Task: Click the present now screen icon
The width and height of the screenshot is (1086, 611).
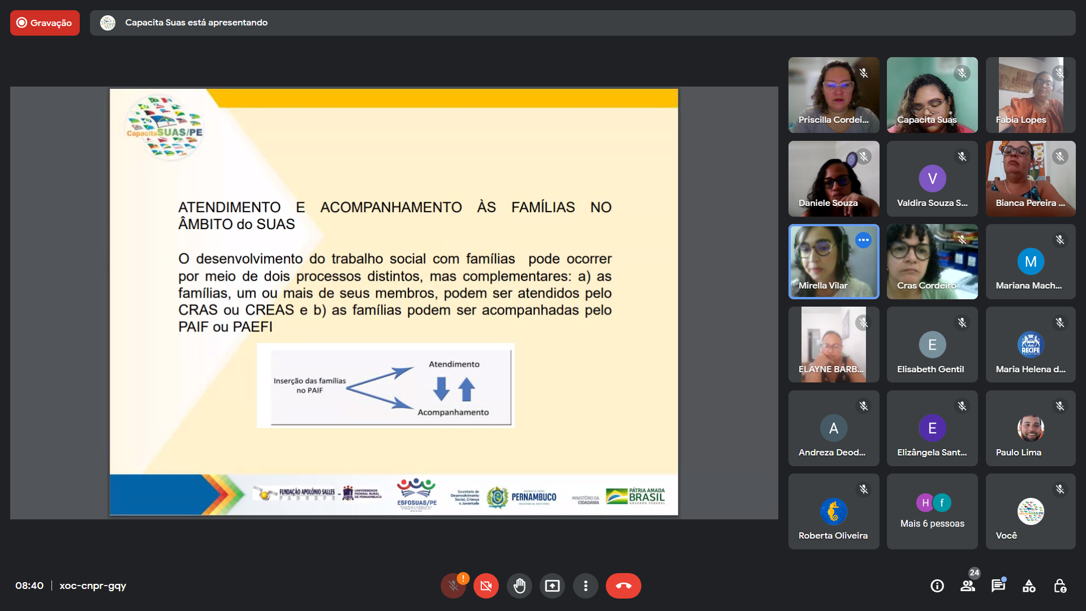Action: click(552, 586)
